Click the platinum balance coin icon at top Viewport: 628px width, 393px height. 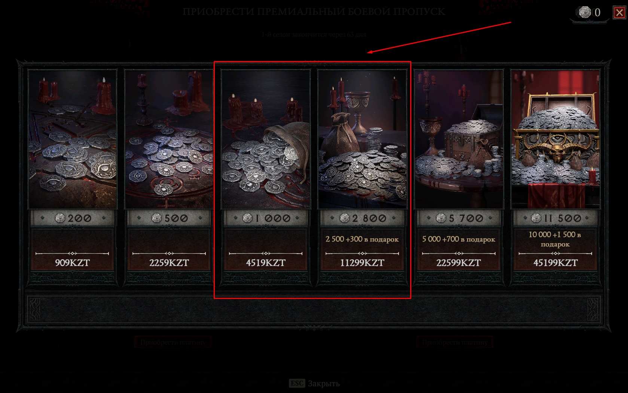coord(585,12)
